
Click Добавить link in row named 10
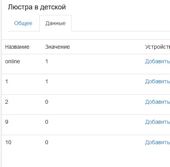tap(157, 142)
